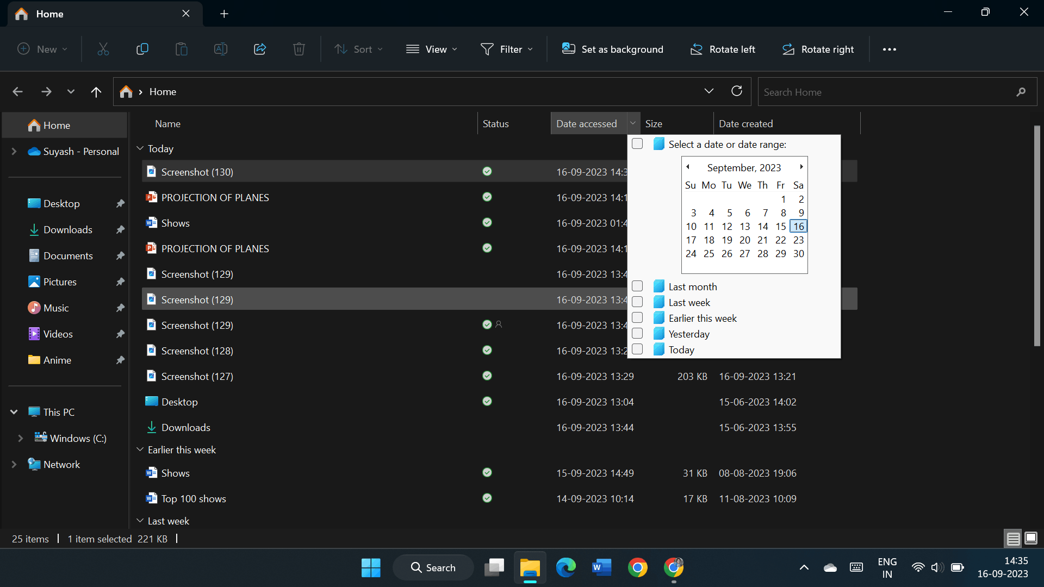Image resolution: width=1044 pixels, height=587 pixels.
Task: Collapse This PC tree node
Action: (x=14, y=412)
